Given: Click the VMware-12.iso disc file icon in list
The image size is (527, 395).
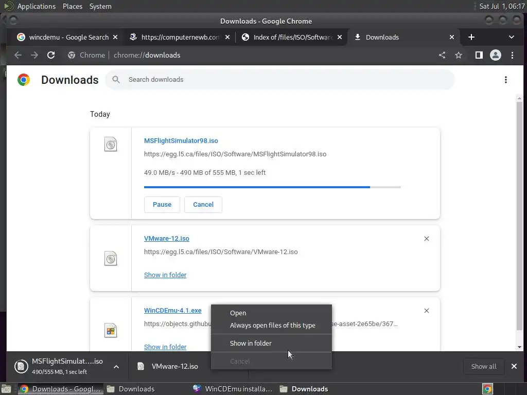Looking at the screenshot, I should click(x=111, y=259).
